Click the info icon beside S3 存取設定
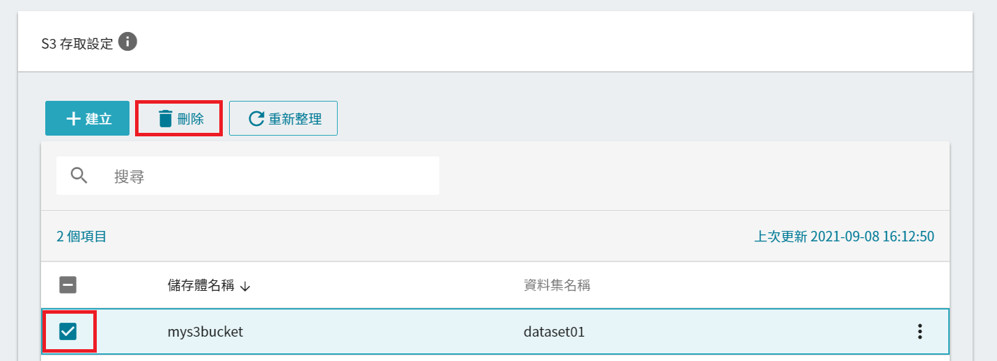The height and width of the screenshot is (361, 997). [x=127, y=42]
